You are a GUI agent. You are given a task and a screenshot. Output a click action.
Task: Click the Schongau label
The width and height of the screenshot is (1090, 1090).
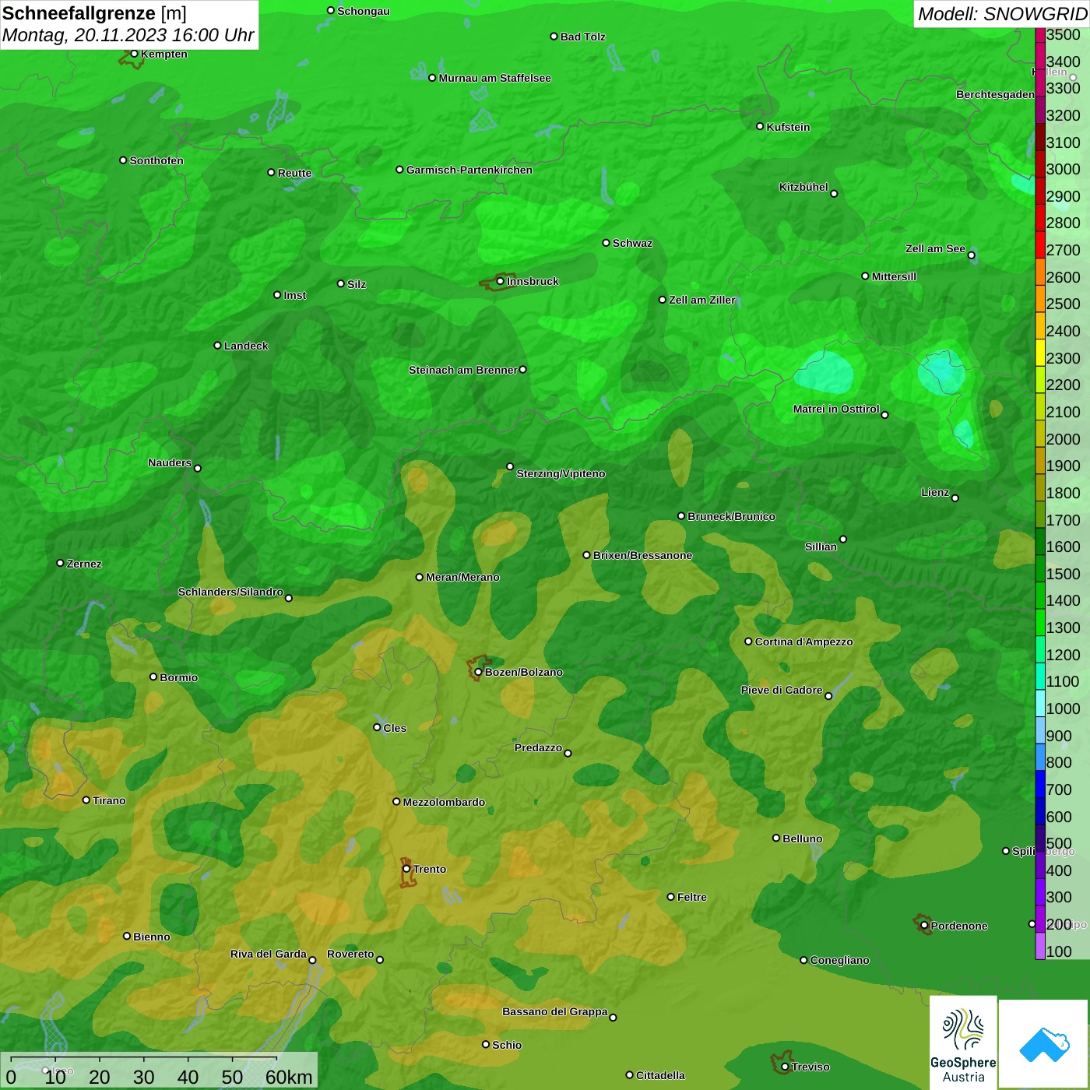364,11
